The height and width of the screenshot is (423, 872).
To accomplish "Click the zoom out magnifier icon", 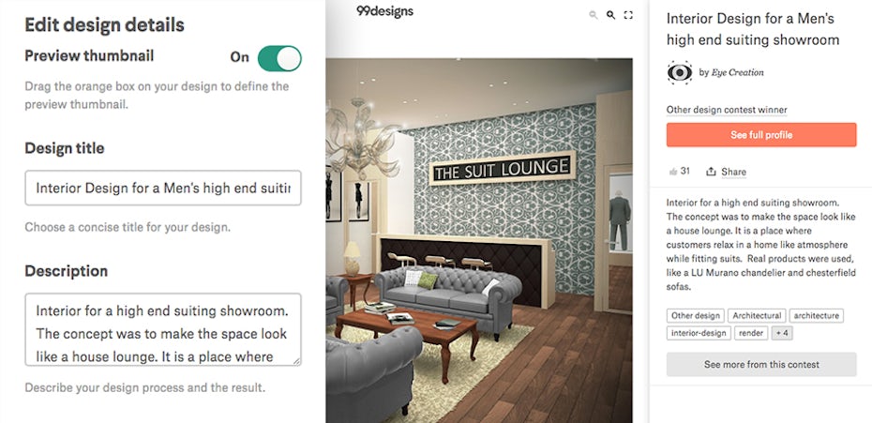I will (x=594, y=15).
